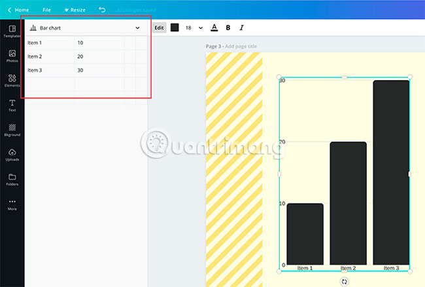Open the Photos sidebar panel
This screenshot has height=287, width=425.
pos(12,56)
